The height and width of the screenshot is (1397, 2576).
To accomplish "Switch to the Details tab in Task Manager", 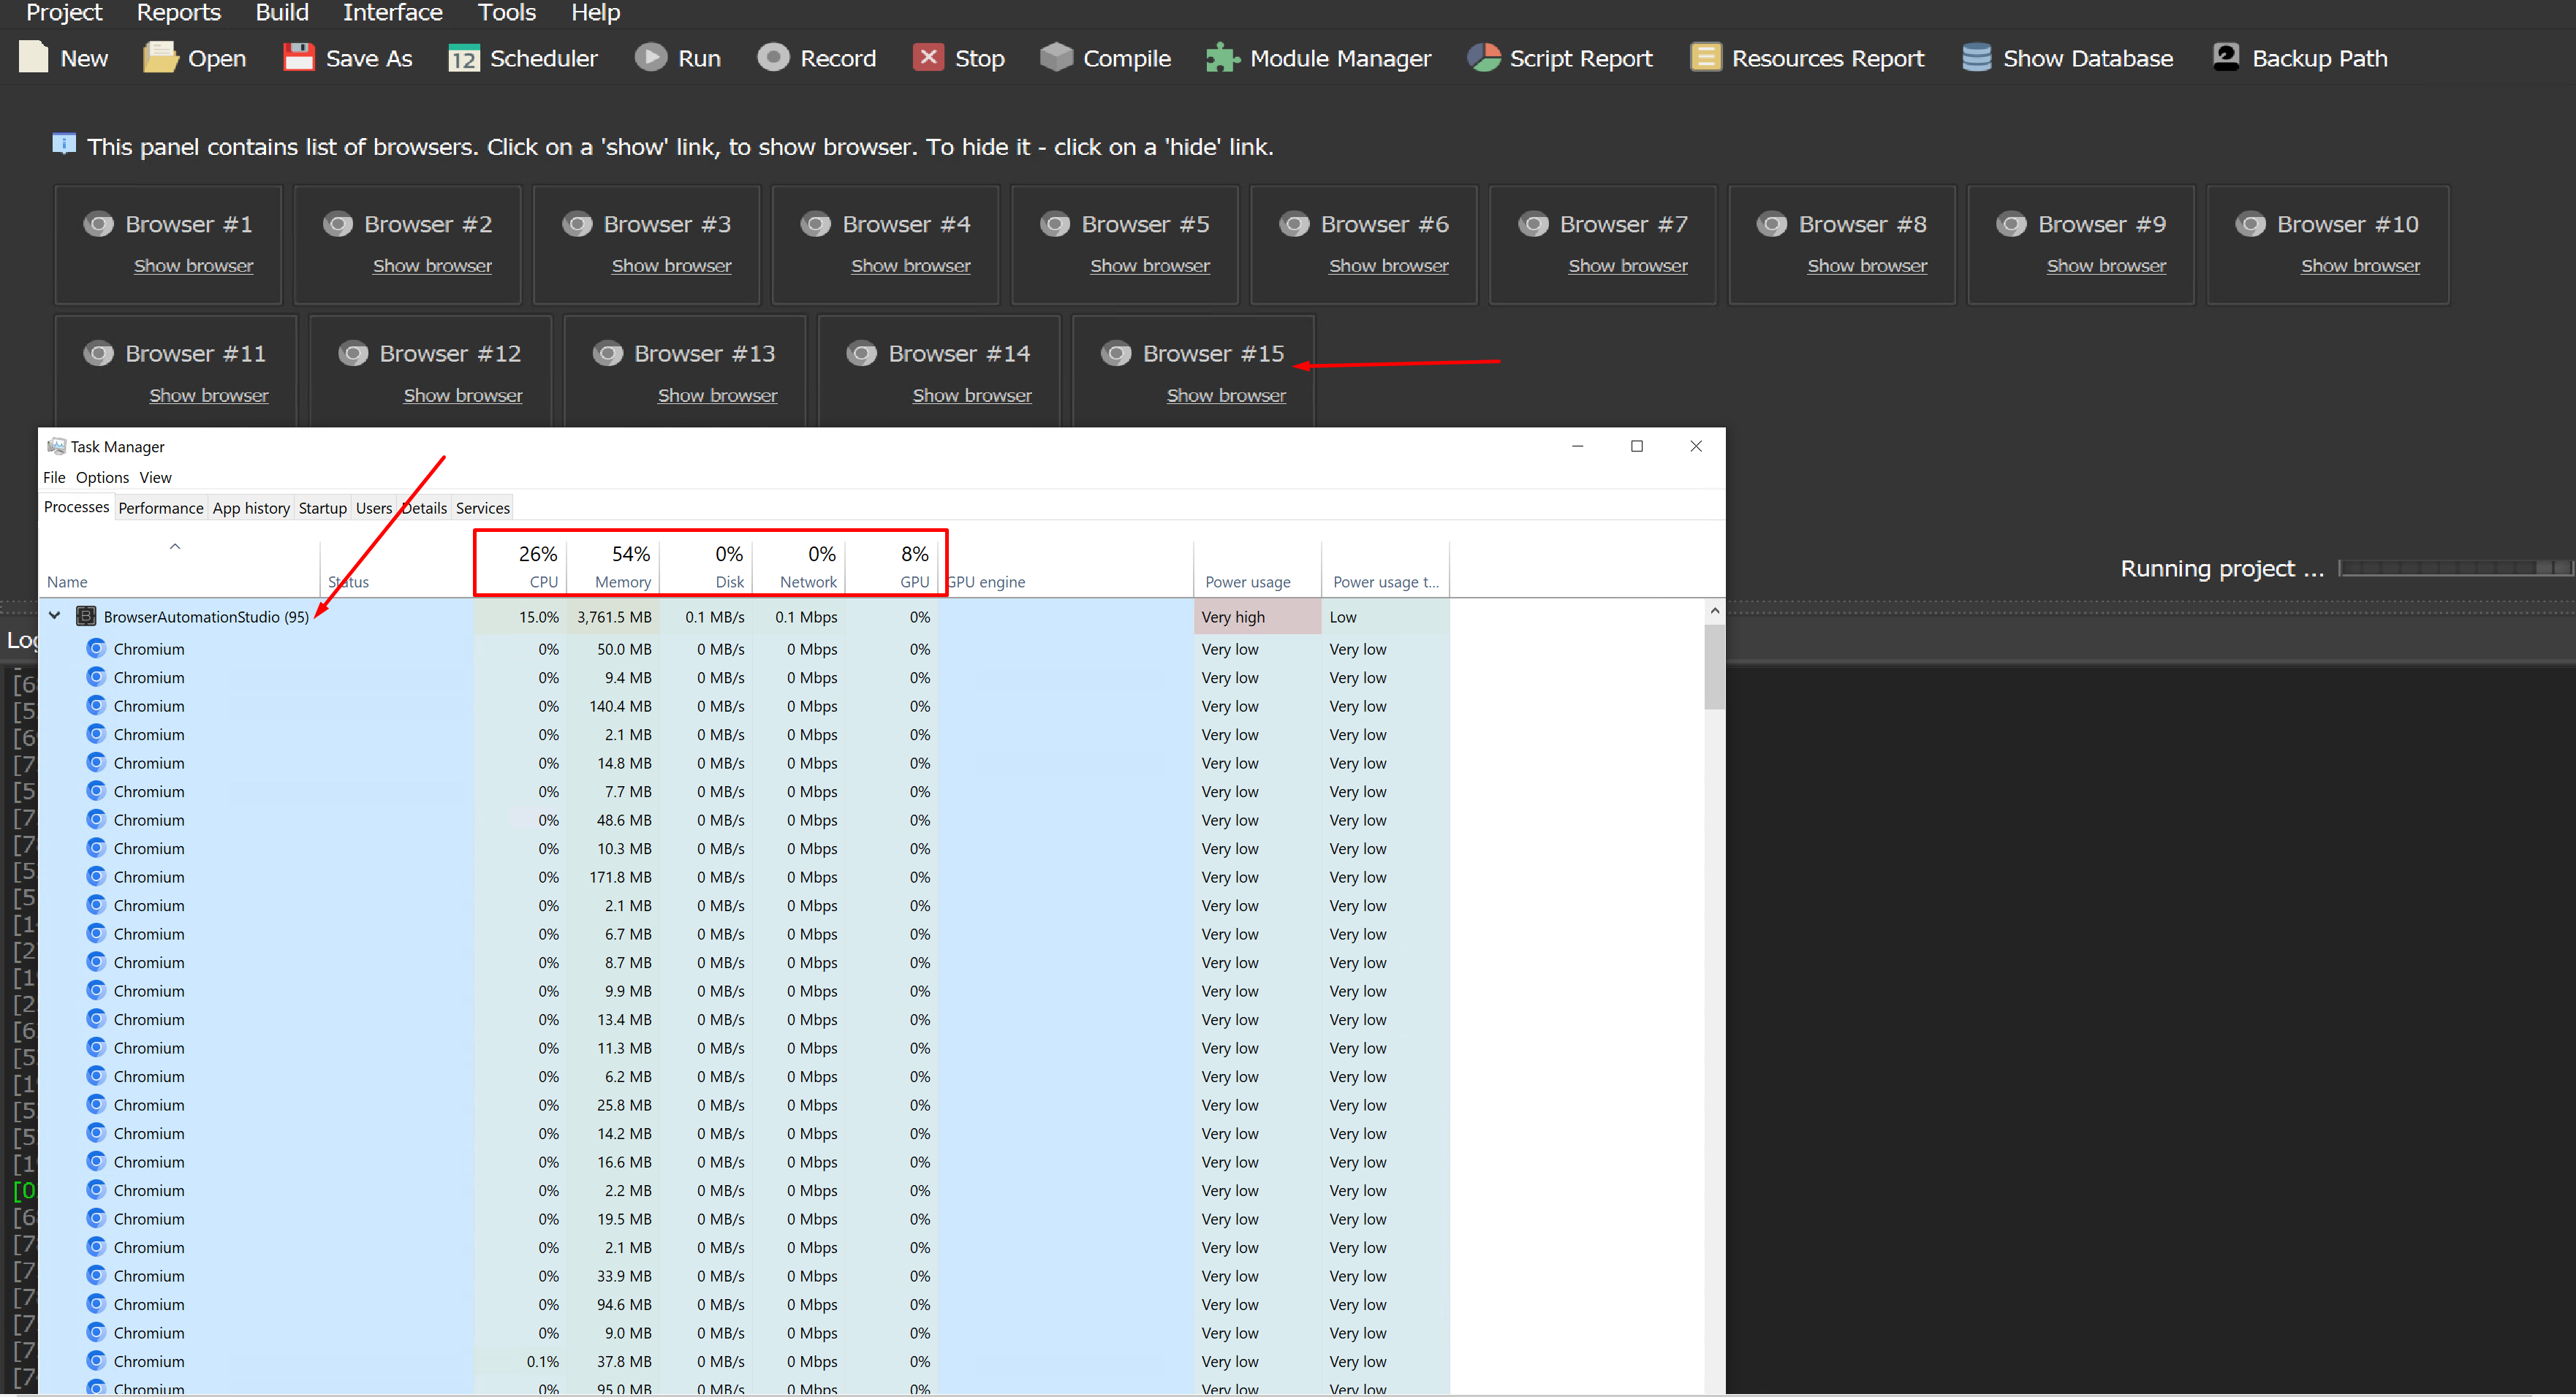I will click(425, 508).
